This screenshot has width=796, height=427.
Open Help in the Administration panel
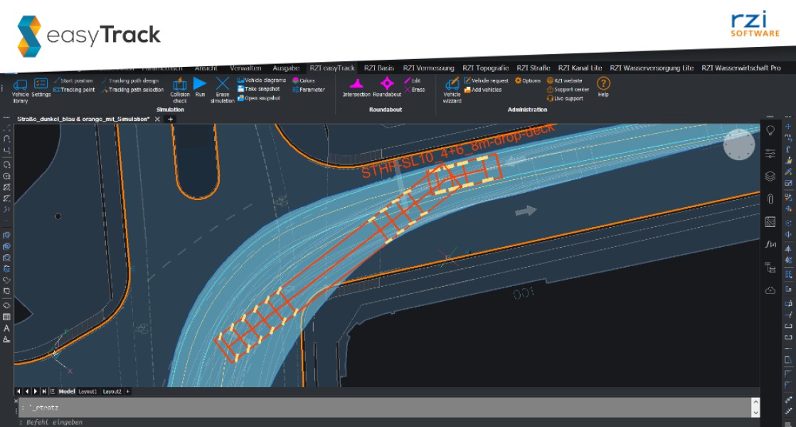tap(603, 87)
